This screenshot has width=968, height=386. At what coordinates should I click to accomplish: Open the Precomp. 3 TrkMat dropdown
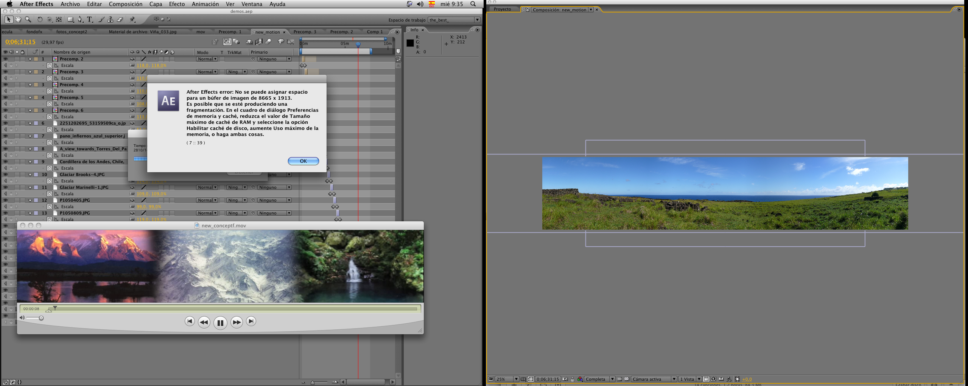(237, 72)
